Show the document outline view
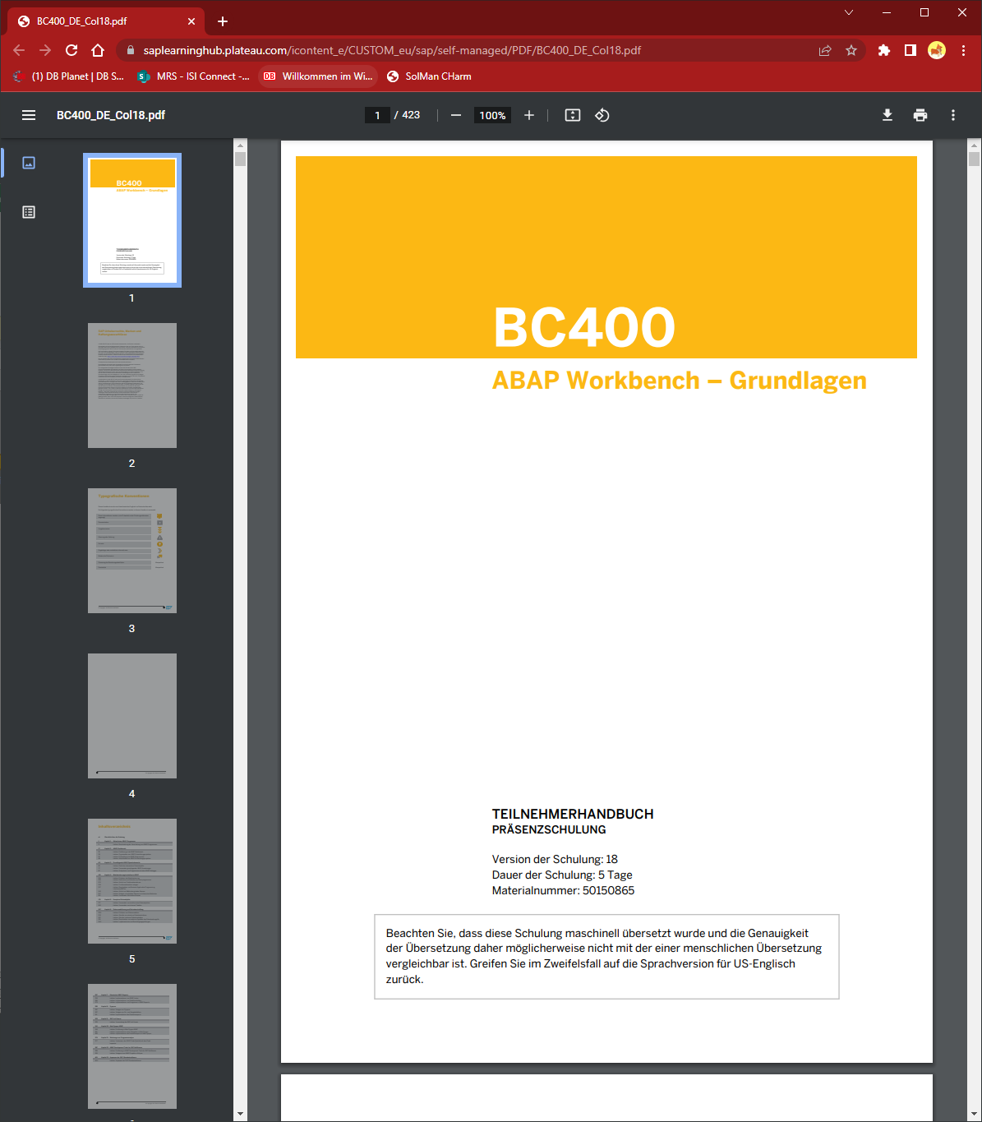The height and width of the screenshot is (1122, 982). pyautogui.click(x=29, y=212)
